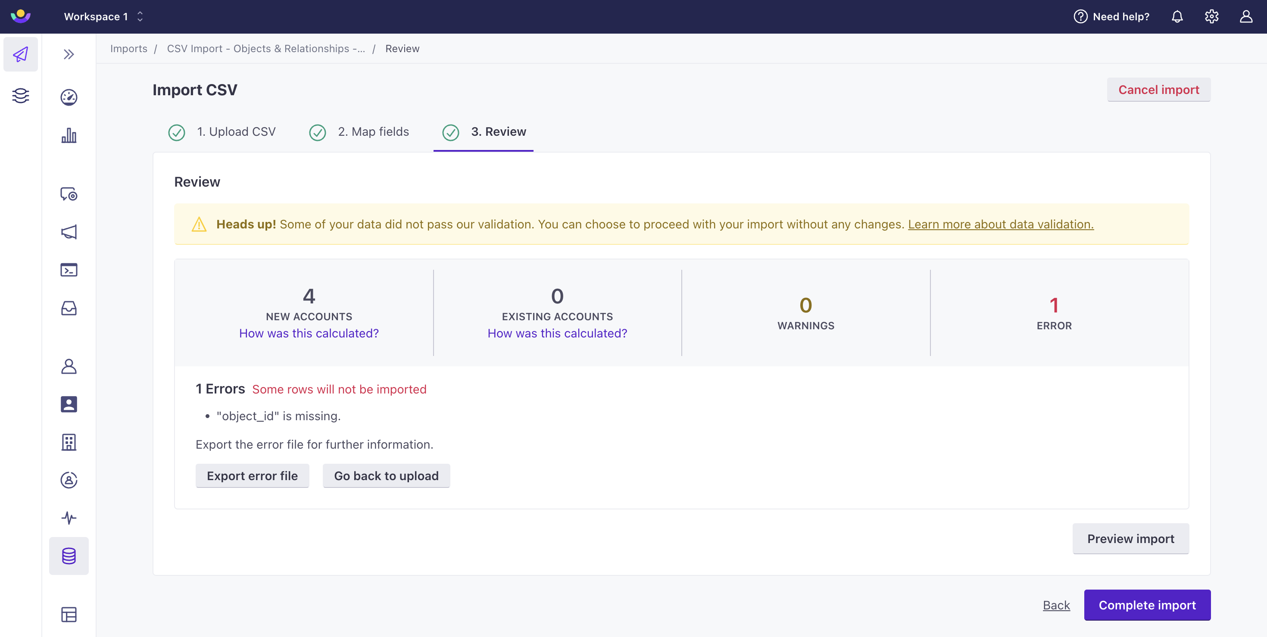Open Learn more about data validation link
Screen dimensions: 1267x637
pos(1000,224)
